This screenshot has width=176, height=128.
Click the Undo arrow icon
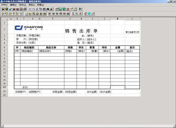point(30,9)
